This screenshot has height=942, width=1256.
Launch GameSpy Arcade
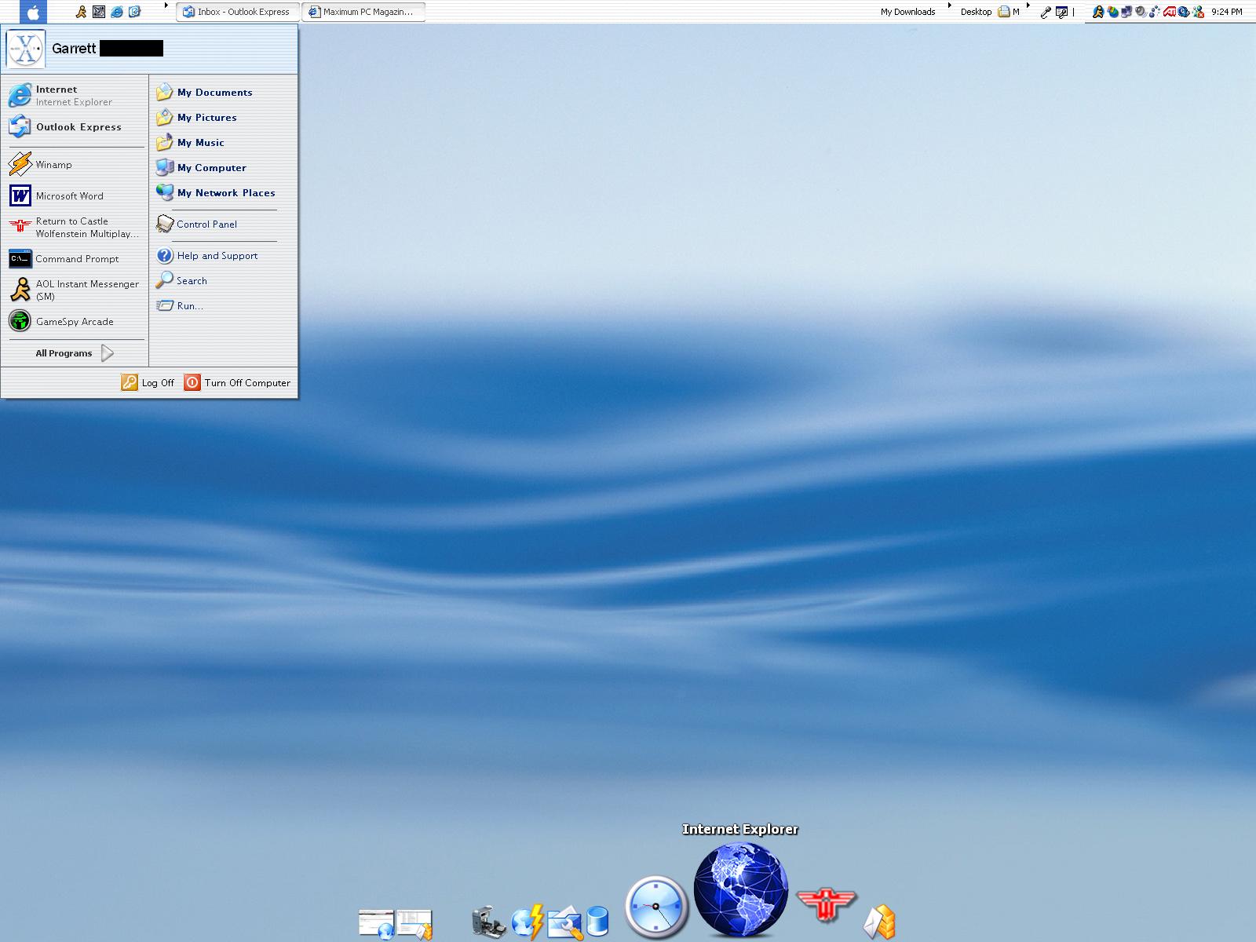point(75,322)
